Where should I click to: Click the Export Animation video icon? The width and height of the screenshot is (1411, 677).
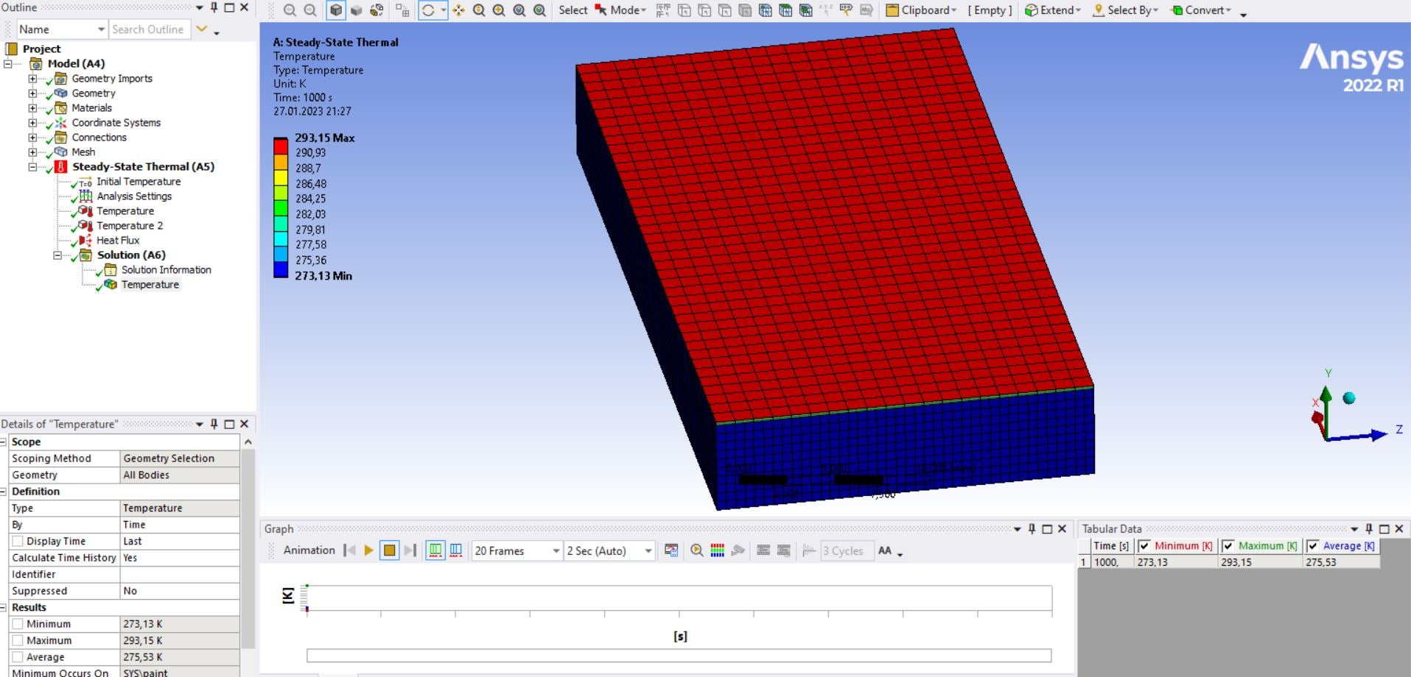(x=671, y=550)
